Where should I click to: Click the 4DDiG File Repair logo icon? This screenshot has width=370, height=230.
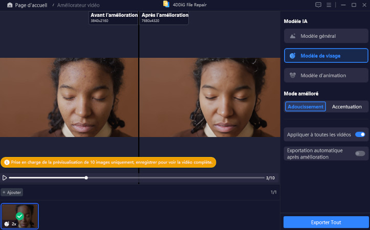click(166, 4)
